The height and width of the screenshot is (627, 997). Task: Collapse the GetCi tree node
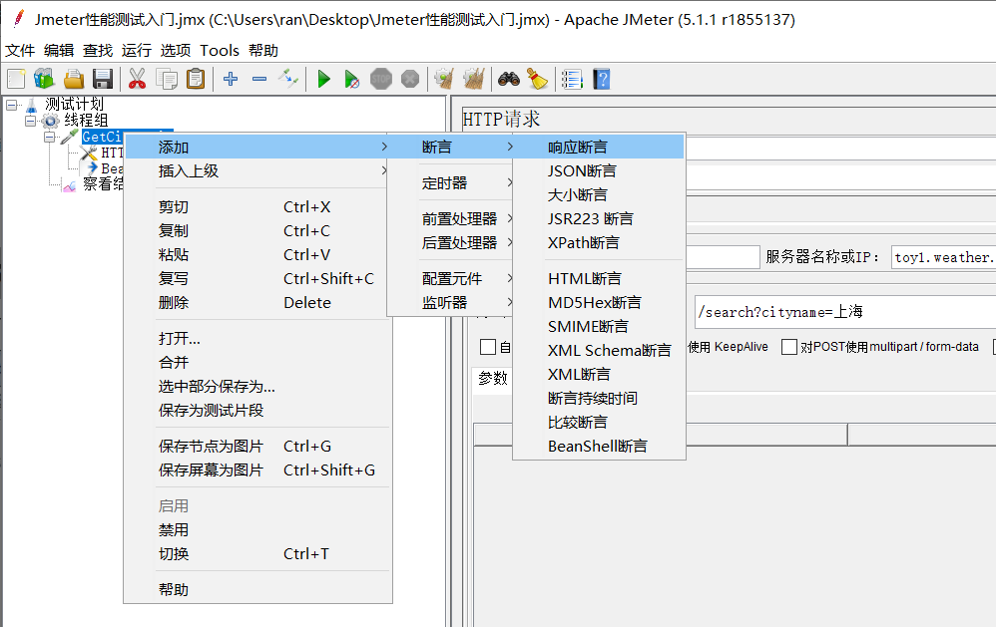(x=50, y=137)
